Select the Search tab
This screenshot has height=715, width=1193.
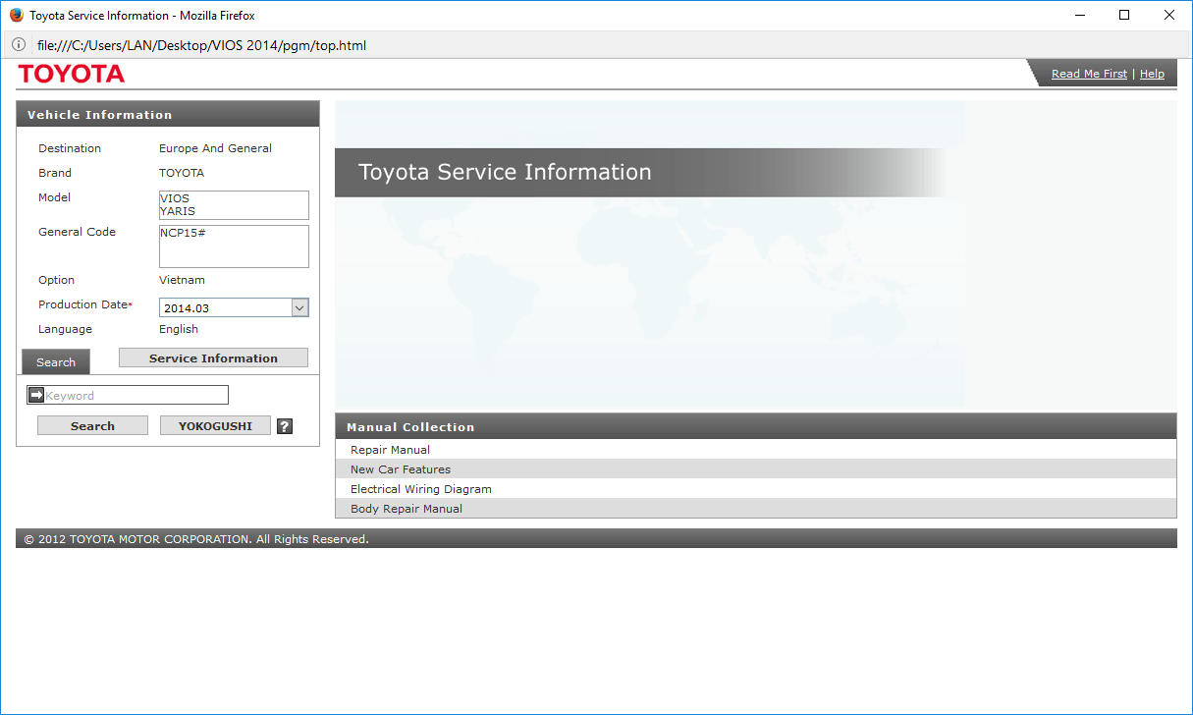56,362
